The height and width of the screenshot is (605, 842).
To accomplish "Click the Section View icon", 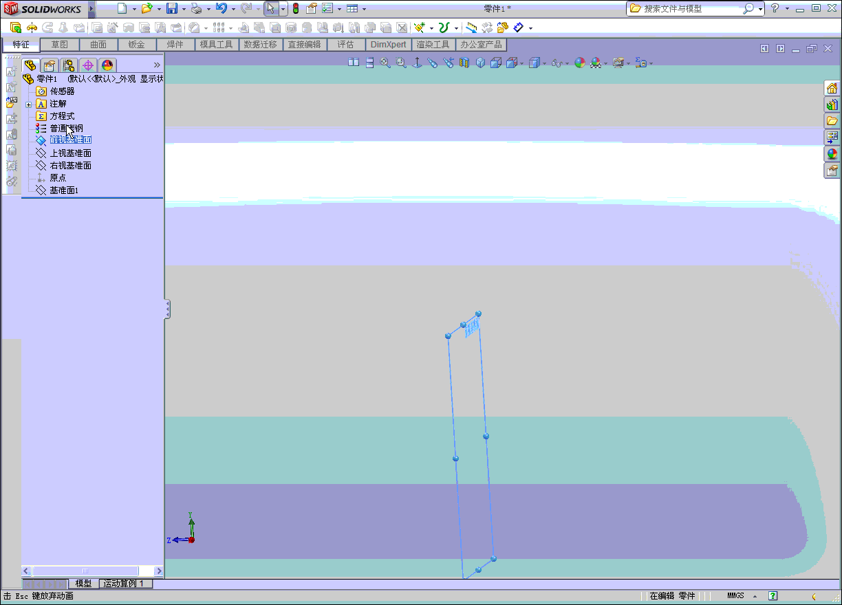I will (x=464, y=63).
